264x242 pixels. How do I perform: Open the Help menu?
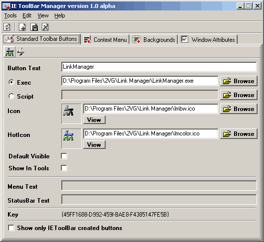[x=60, y=15]
